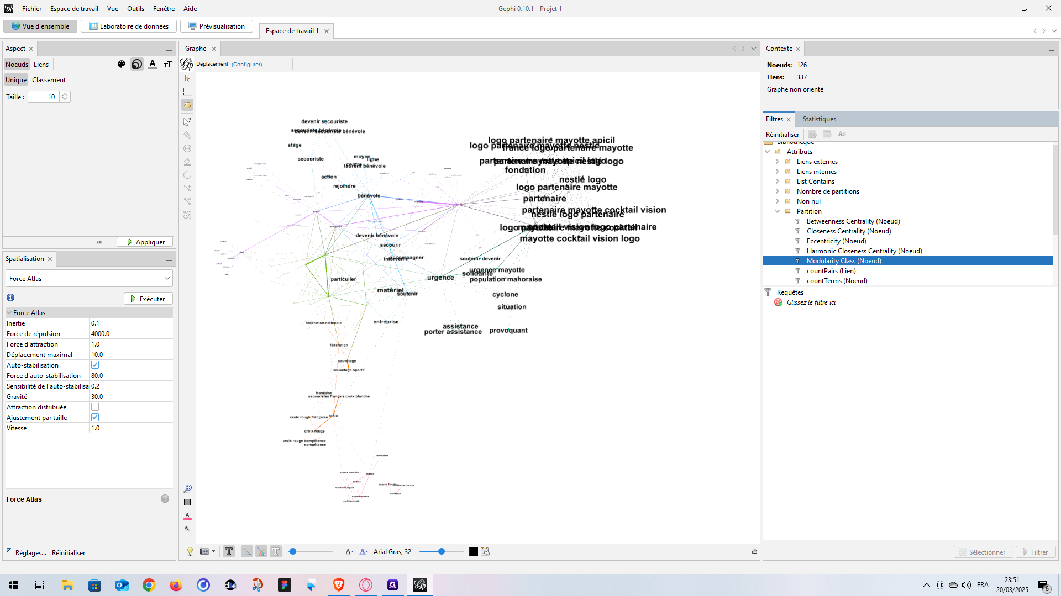Toggle edge color from source nodes
1061x596 pixels.
click(x=261, y=551)
